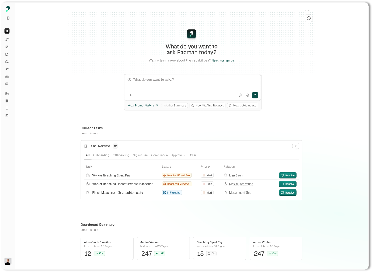
Task: Open the company building icon in sidebar
Action: coord(7,94)
